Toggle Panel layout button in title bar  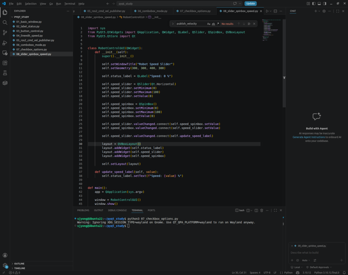319,3
